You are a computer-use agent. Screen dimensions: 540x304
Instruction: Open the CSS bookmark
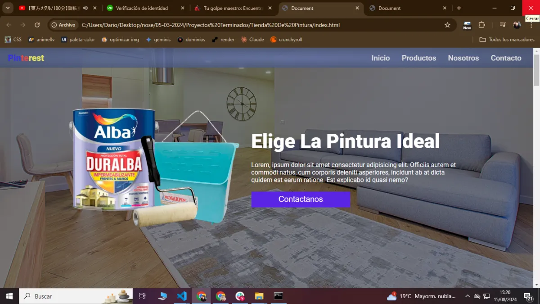(x=13, y=40)
